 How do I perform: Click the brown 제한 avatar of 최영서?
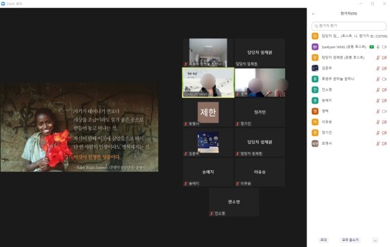point(315,143)
